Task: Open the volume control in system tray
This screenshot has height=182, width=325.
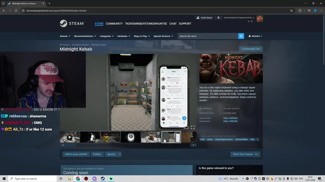Action: coord(296,179)
